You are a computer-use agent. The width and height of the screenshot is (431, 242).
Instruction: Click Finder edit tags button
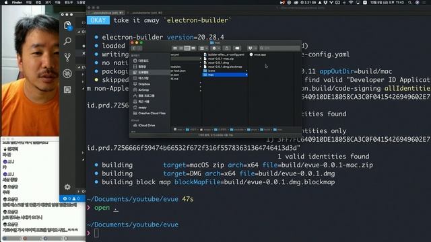tap(237, 48)
